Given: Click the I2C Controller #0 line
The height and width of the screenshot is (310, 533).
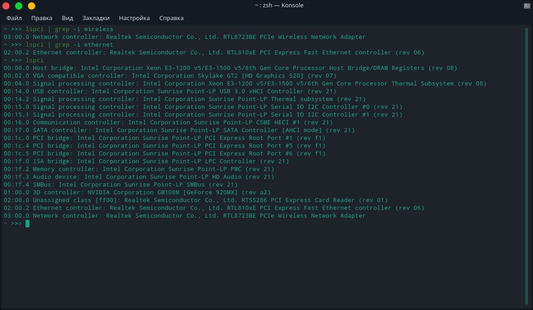Looking at the screenshot, I should point(203,107).
